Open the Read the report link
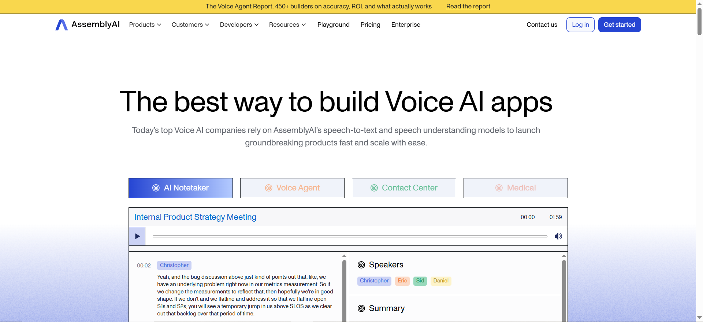Image resolution: width=703 pixels, height=322 pixels. point(468,6)
